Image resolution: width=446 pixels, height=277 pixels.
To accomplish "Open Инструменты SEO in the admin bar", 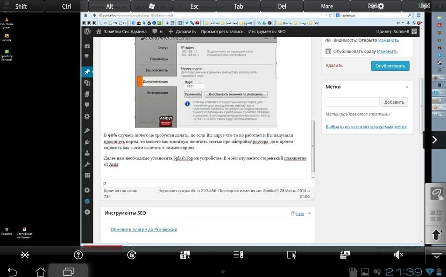I will coord(267,32).
